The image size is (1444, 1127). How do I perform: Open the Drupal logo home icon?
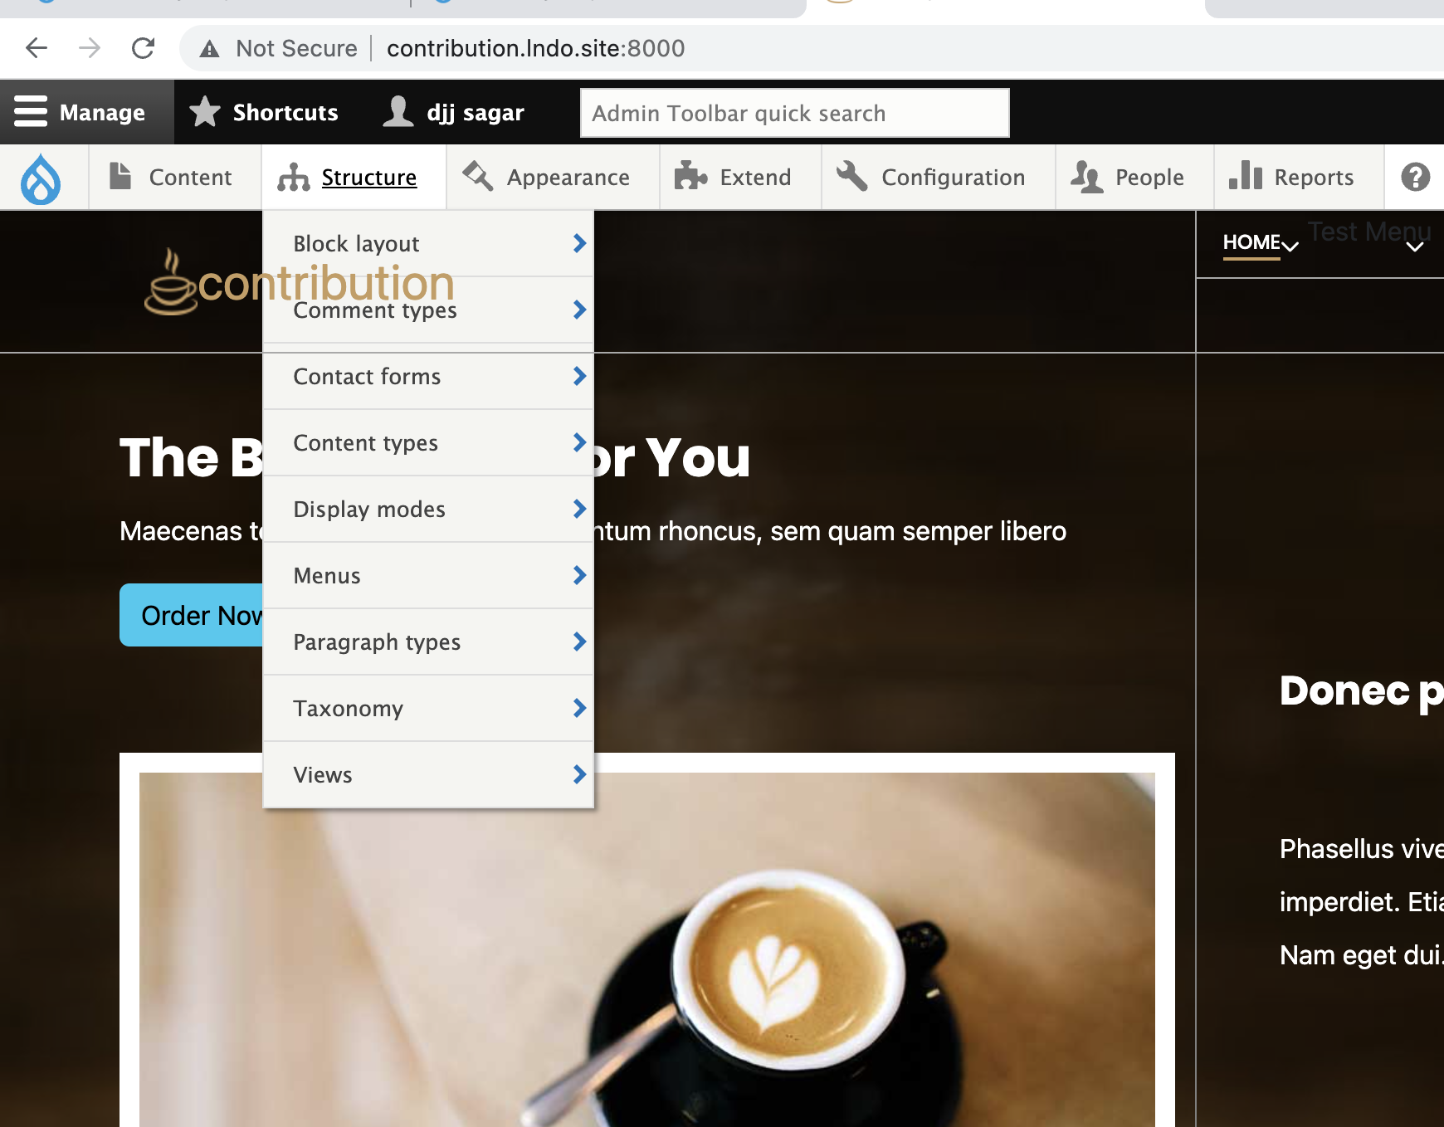39,177
